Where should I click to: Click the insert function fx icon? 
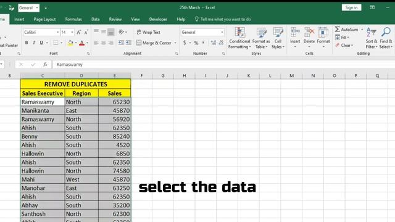(45, 64)
